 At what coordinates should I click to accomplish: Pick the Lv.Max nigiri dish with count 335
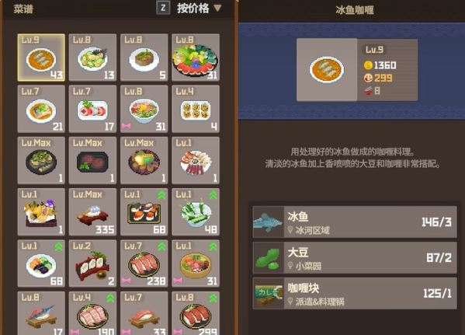click(92, 211)
